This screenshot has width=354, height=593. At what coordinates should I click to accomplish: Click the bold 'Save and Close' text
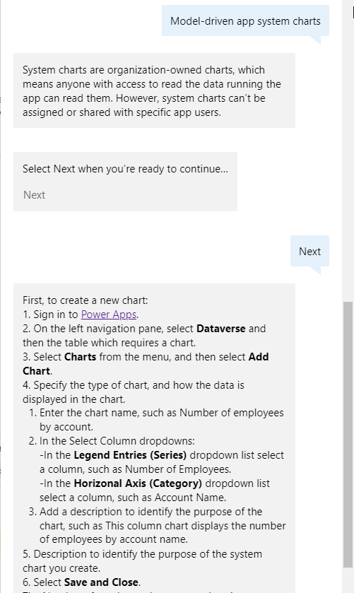(101, 582)
